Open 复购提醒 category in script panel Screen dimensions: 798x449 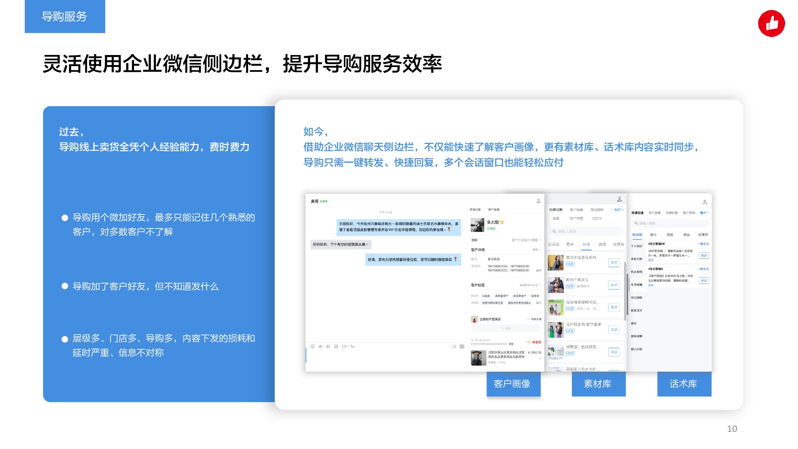click(x=636, y=336)
